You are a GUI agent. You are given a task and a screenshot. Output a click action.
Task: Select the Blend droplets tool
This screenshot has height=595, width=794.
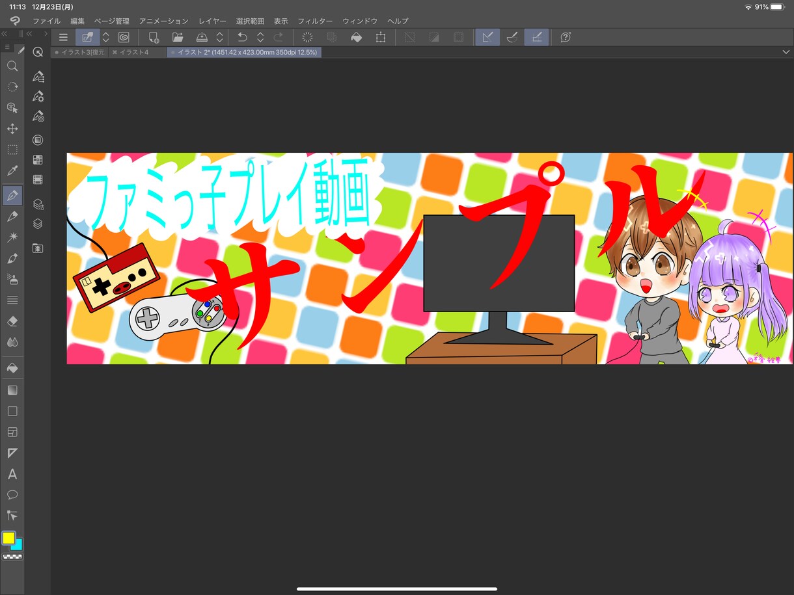pos(12,342)
